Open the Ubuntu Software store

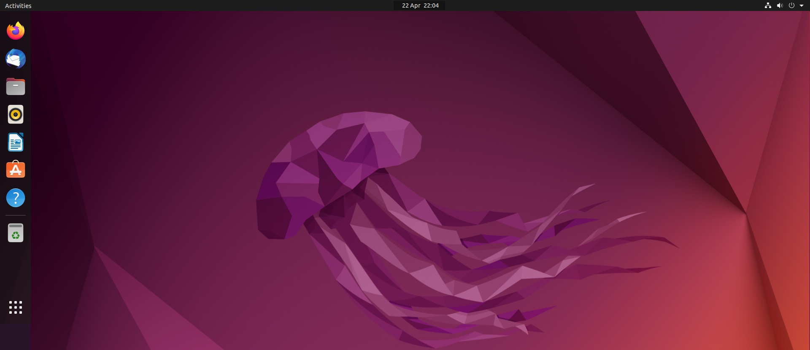tap(16, 170)
